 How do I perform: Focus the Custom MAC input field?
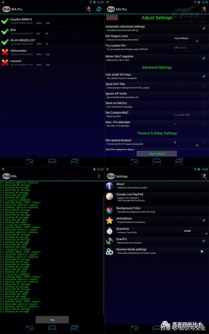[185, 115]
